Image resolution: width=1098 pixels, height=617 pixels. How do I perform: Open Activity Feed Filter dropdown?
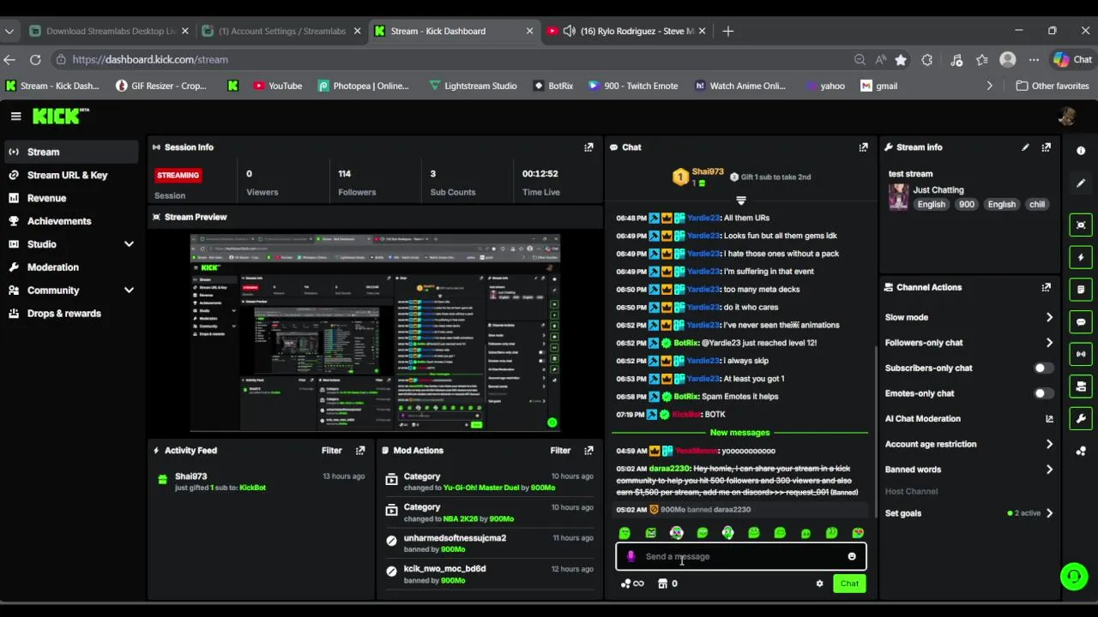[x=331, y=451]
